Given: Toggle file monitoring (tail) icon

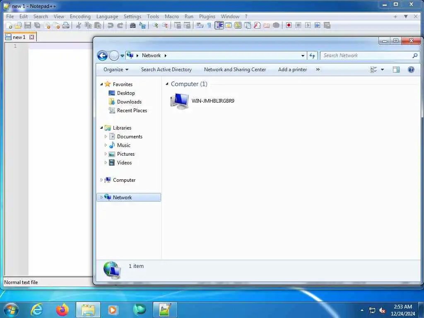Looking at the screenshot, I should (276, 25).
